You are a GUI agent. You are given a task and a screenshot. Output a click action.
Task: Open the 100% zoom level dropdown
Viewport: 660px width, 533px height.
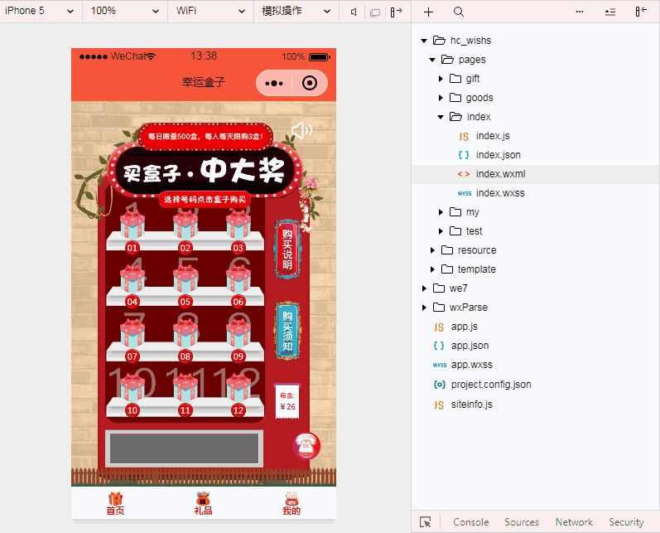(x=125, y=11)
